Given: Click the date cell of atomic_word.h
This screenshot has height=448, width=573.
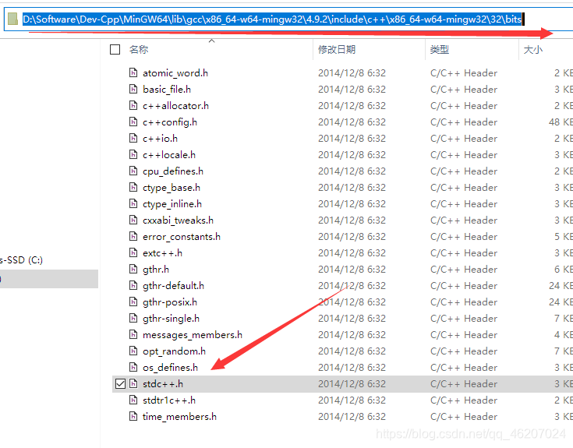Looking at the screenshot, I should [x=352, y=73].
